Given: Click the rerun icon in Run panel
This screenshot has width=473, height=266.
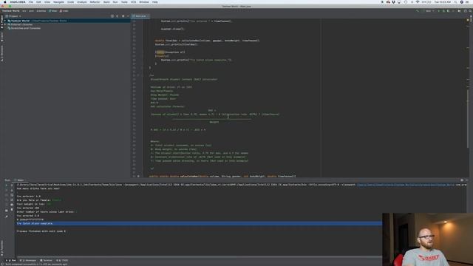Looking at the screenshot, I should (7, 185).
